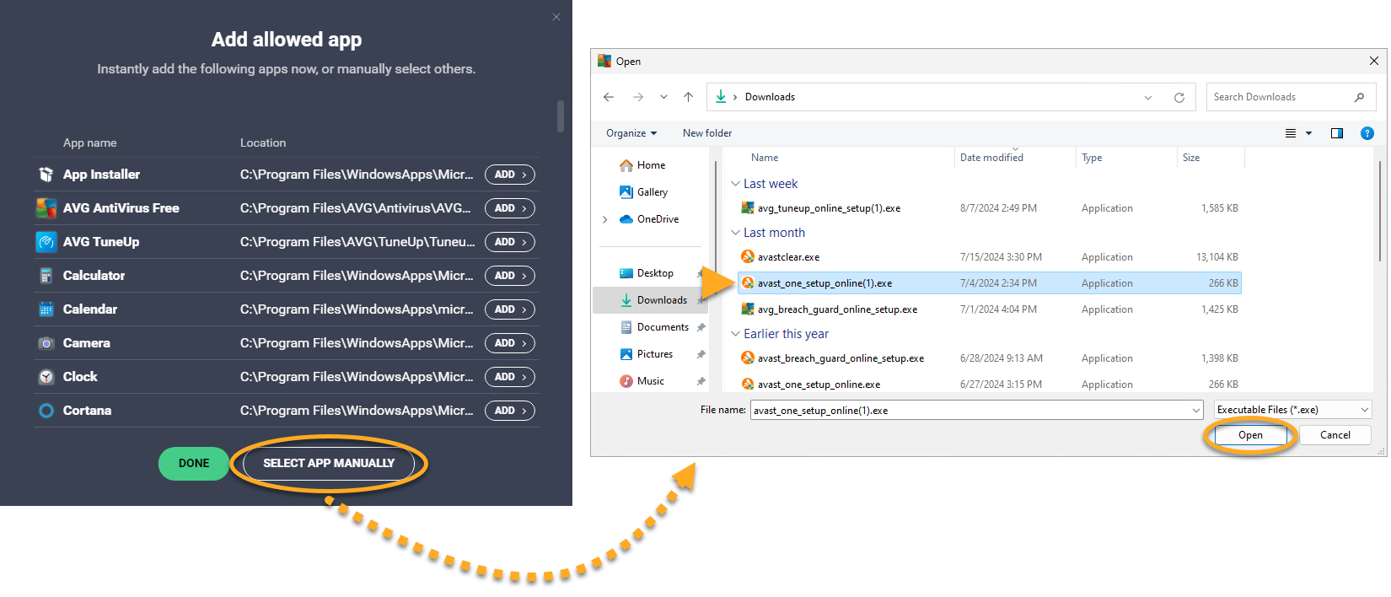Image resolution: width=1391 pixels, height=597 pixels.
Task: Collapse the Last week group
Action: (x=735, y=184)
